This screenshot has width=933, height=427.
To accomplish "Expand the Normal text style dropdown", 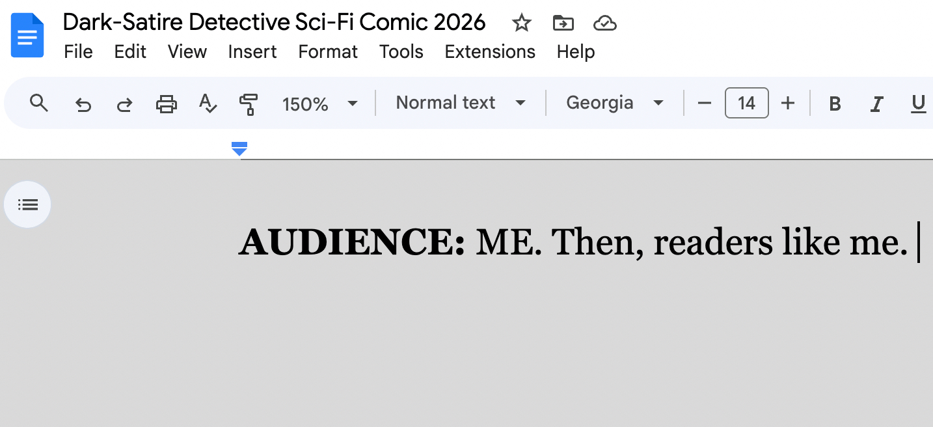I will click(460, 103).
